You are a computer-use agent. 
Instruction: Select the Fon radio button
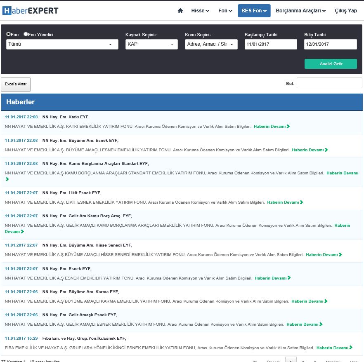(8, 34)
